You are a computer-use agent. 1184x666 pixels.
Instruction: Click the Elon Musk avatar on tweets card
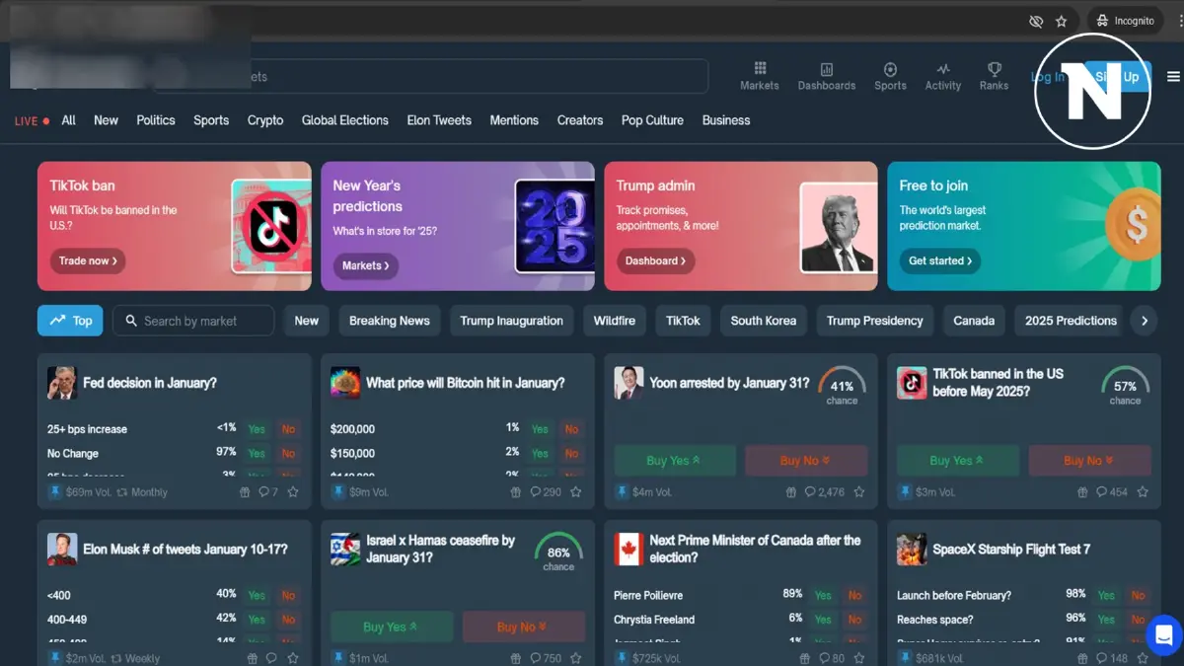[x=62, y=550]
